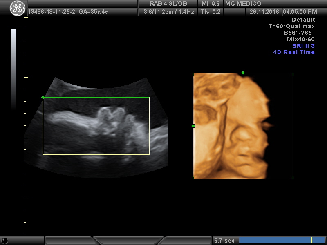
Task: Click the Th60/Qual max setting
Action: (291, 26)
